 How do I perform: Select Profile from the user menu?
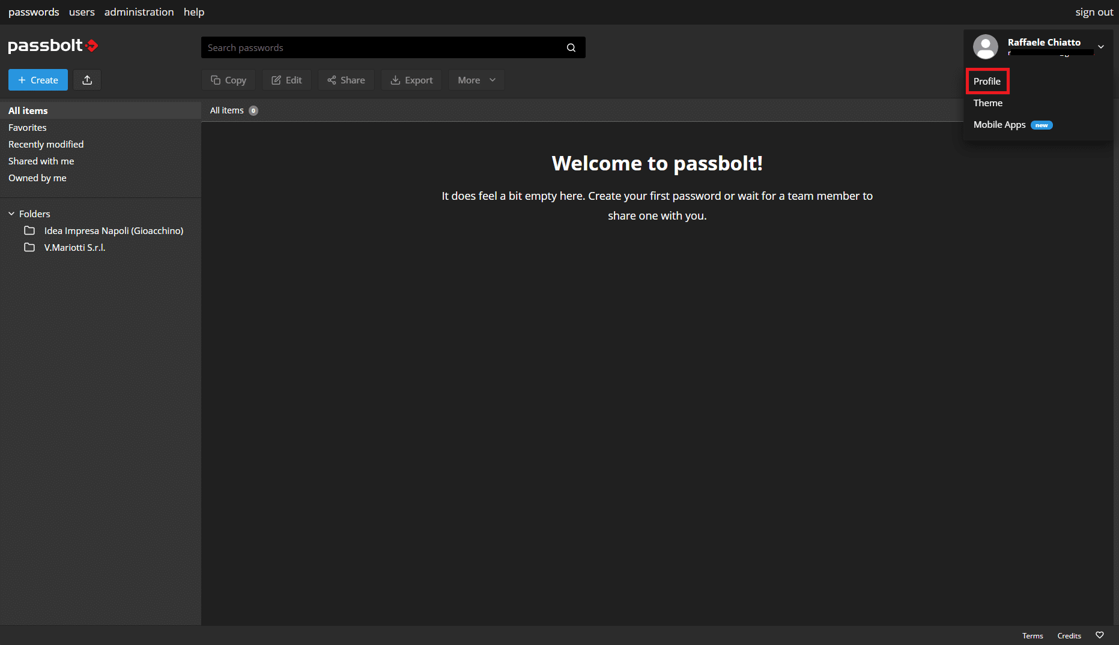coord(987,81)
